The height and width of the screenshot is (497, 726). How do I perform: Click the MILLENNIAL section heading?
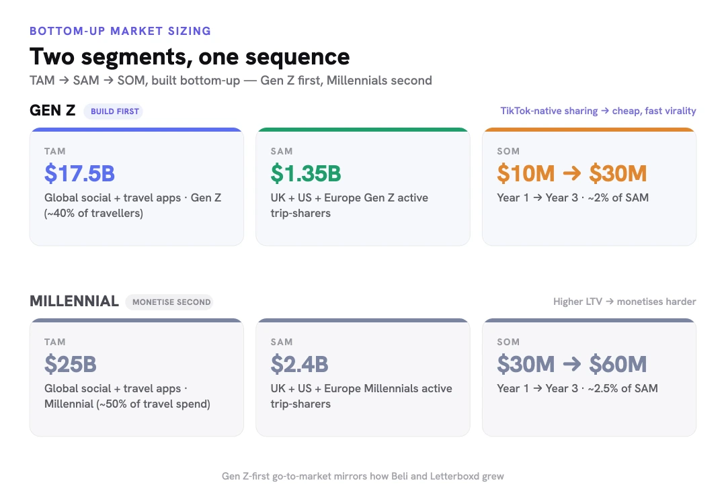click(74, 302)
